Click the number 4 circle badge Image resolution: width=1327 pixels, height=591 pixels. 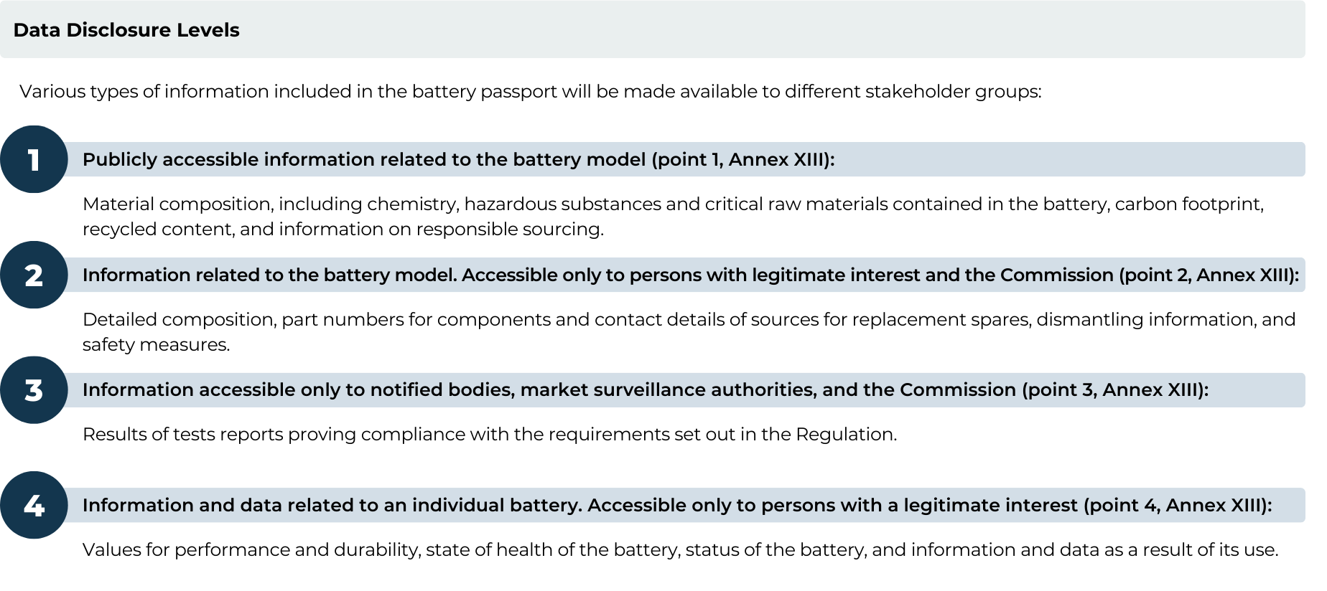pos(34,505)
